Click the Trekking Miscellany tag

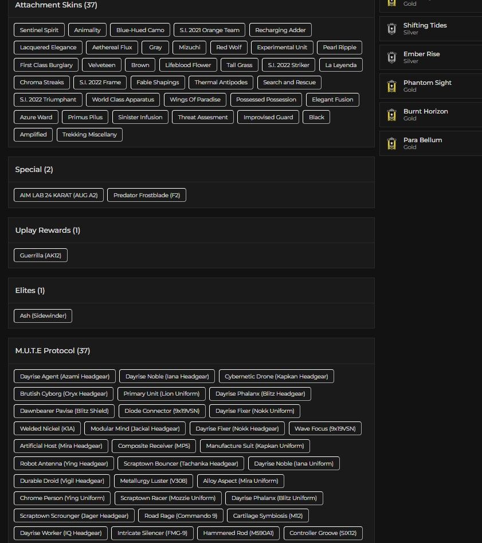click(x=89, y=134)
